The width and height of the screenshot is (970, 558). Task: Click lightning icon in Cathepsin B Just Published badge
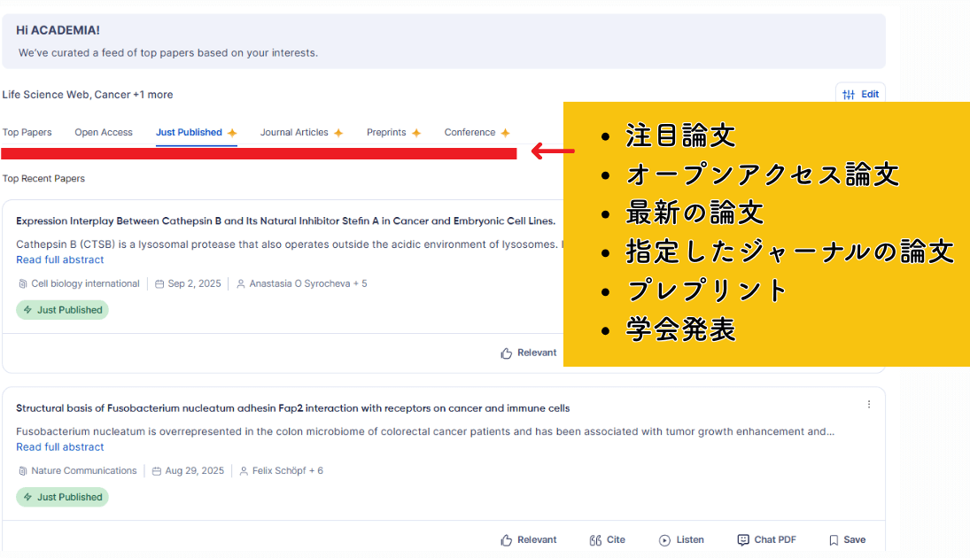click(x=27, y=310)
